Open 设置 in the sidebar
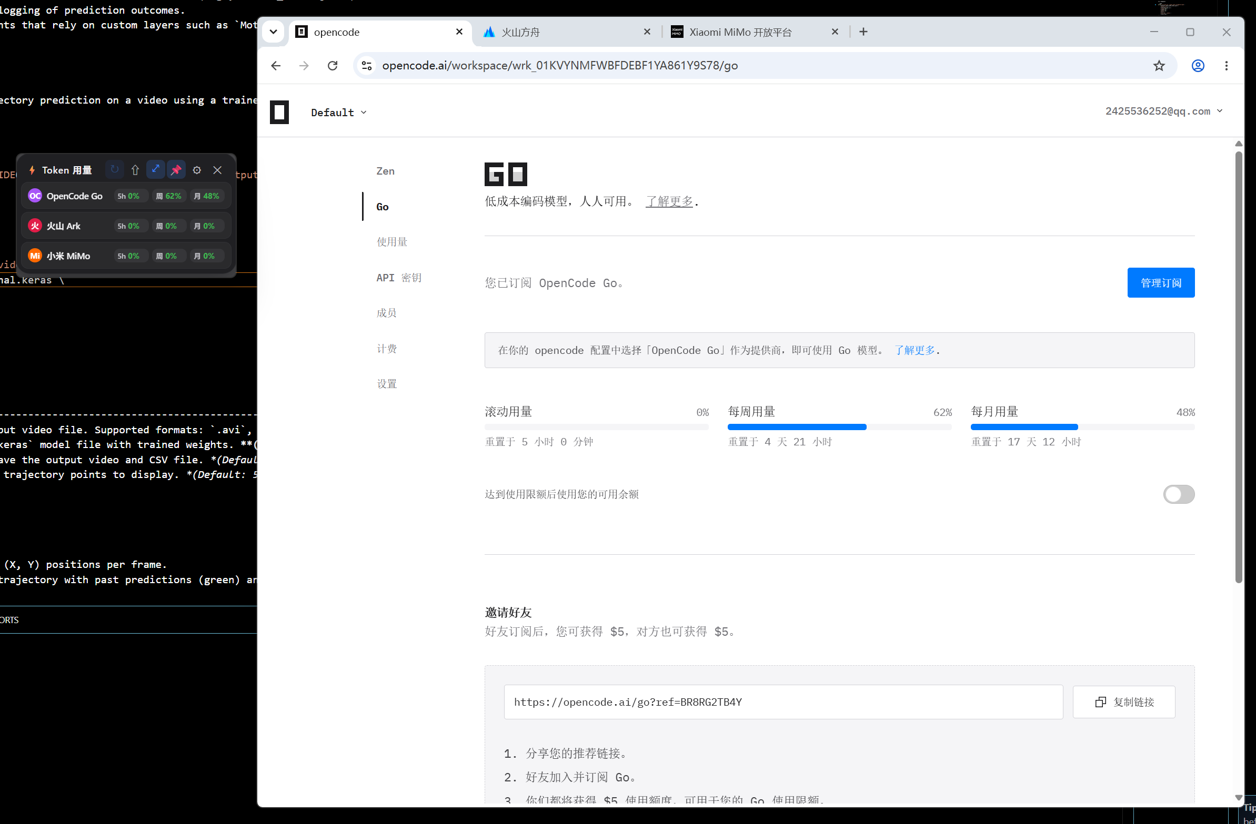Screen dimensions: 1256x824 (x=386, y=384)
